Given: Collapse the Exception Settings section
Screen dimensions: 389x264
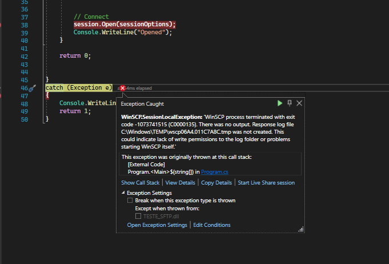Looking at the screenshot, I should pos(123,193).
